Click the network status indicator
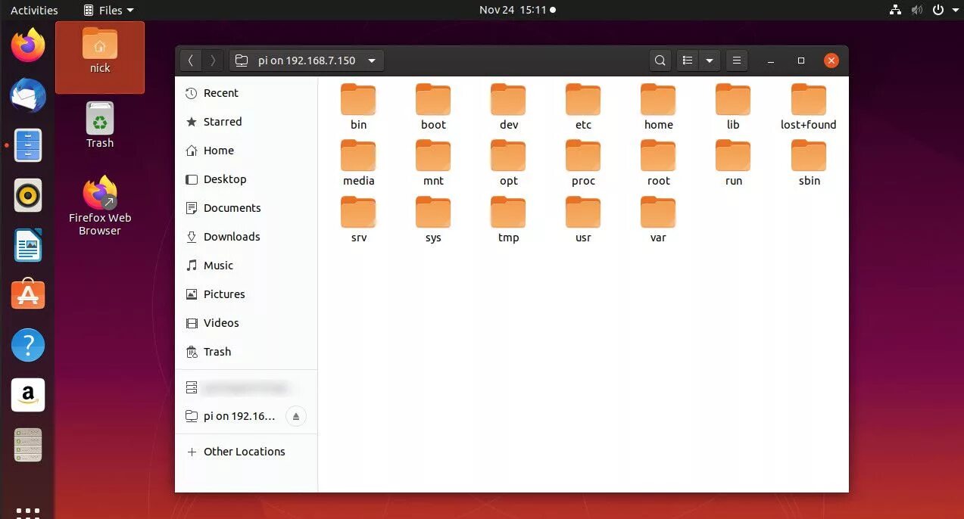The width and height of the screenshot is (964, 519). (x=895, y=10)
